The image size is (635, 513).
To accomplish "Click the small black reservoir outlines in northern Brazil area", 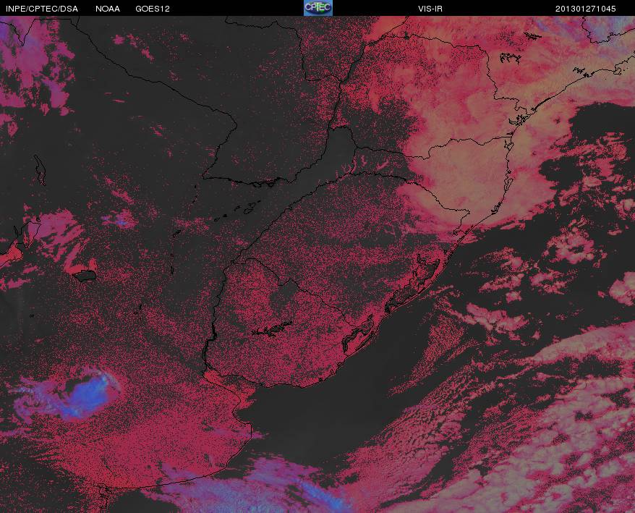I will (511, 58).
